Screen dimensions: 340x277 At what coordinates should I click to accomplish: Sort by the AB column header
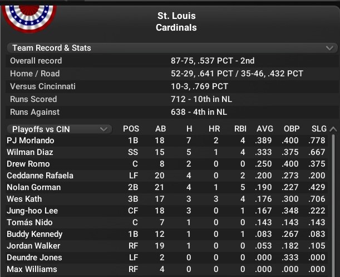(x=161, y=129)
